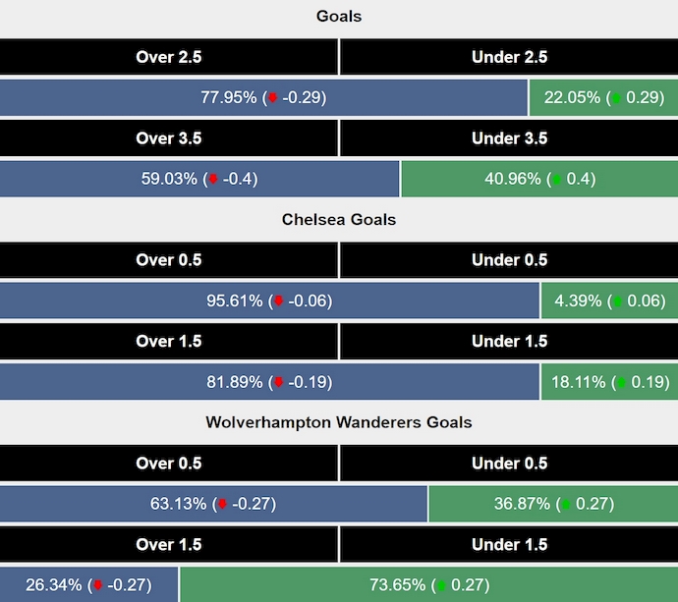Viewport: 678px width, 602px height.
Task: Click the green up arrow beside 36.87%
Action: click(x=565, y=505)
